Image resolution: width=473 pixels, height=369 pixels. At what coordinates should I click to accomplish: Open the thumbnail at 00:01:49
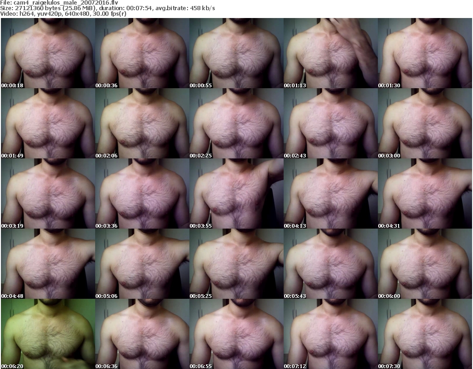[x=48, y=123]
